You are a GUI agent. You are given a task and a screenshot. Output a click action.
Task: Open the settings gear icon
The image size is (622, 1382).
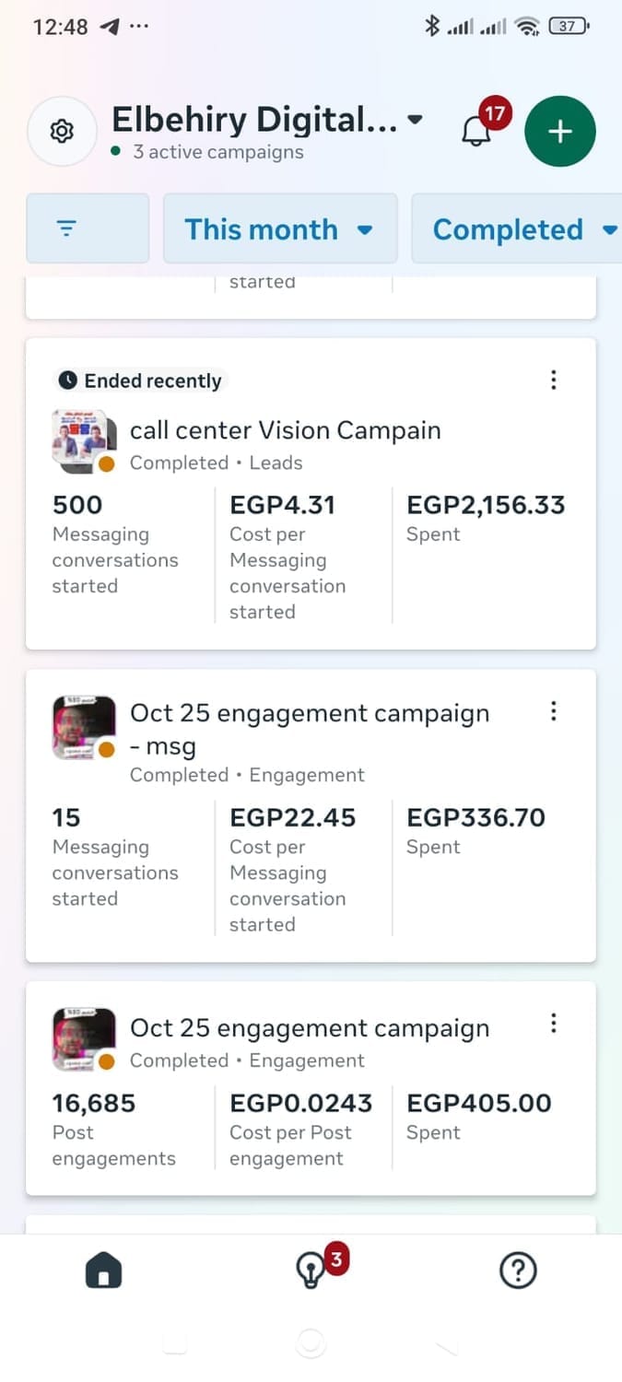coord(62,132)
